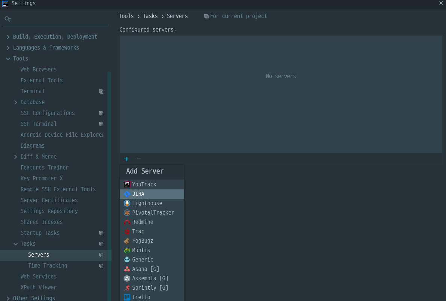Click the Generic globe icon

click(127, 259)
